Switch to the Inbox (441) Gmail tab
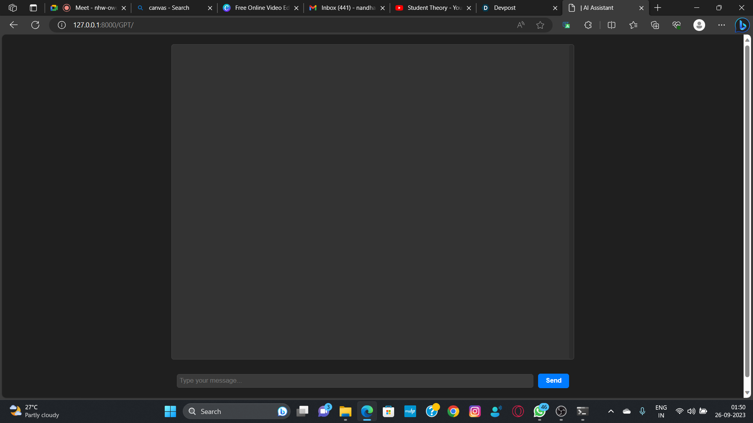The image size is (753, 423). coord(345,8)
